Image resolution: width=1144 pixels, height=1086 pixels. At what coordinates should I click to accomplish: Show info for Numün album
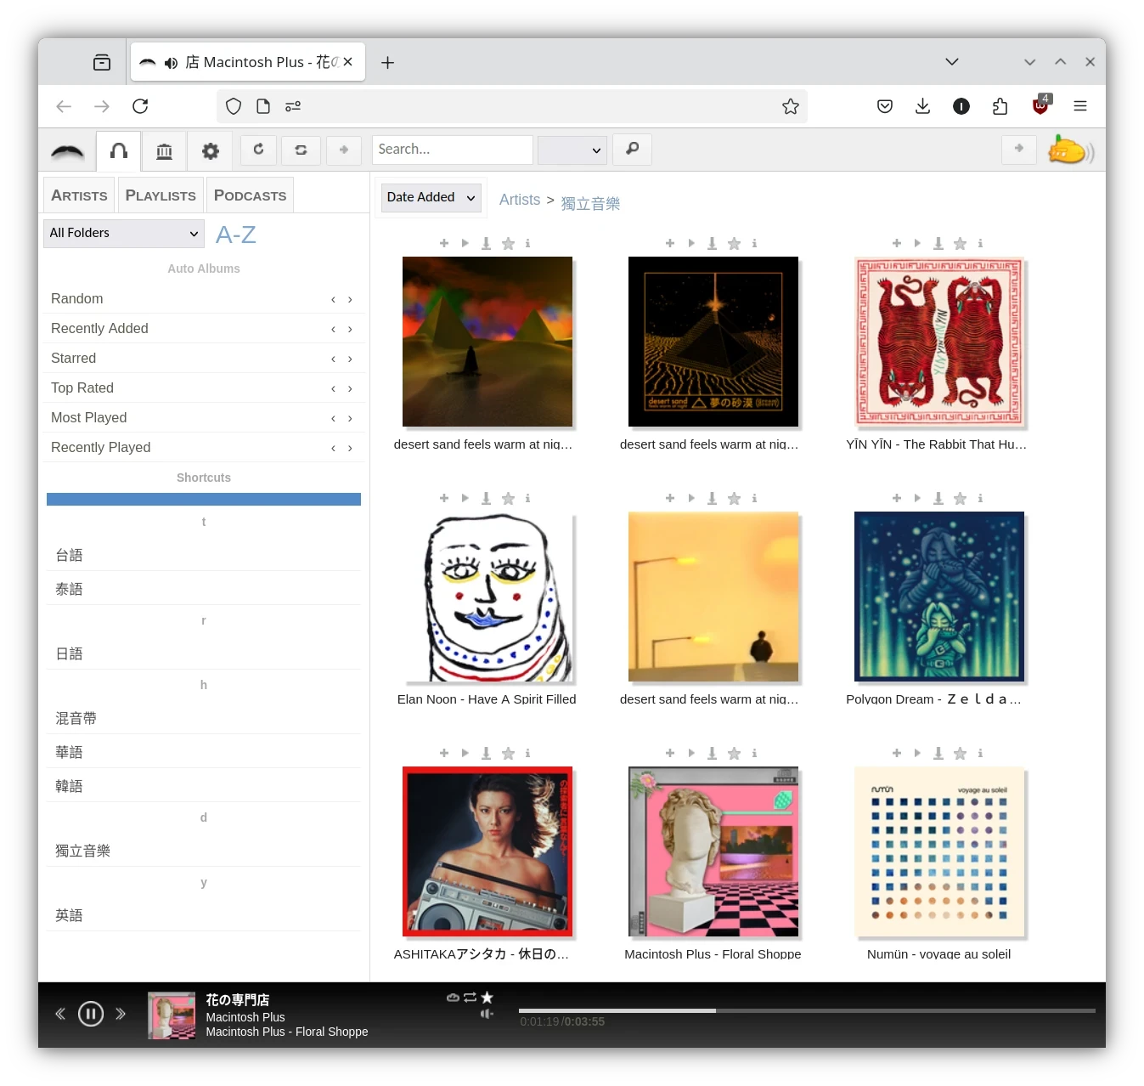pos(980,753)
